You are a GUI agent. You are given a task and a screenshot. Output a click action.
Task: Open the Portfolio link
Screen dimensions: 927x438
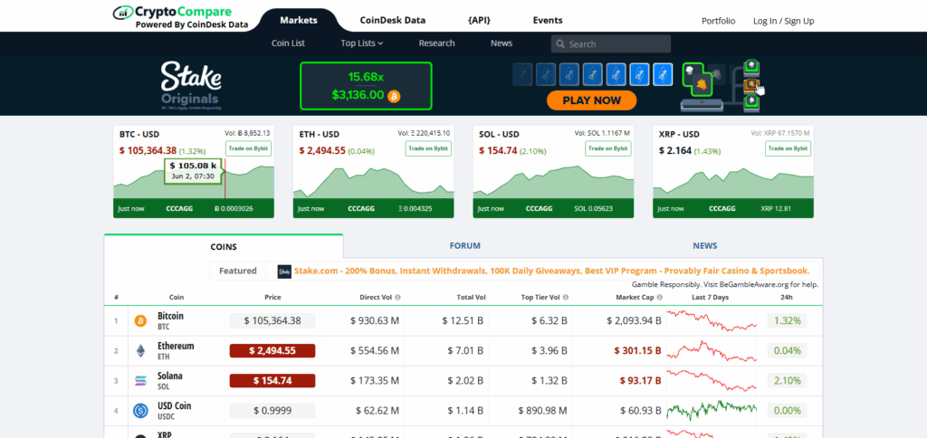coord(718,21)
